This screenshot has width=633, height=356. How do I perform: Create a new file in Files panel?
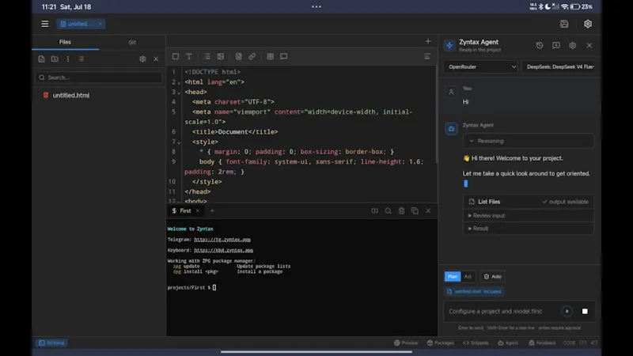tap(42, 59)
